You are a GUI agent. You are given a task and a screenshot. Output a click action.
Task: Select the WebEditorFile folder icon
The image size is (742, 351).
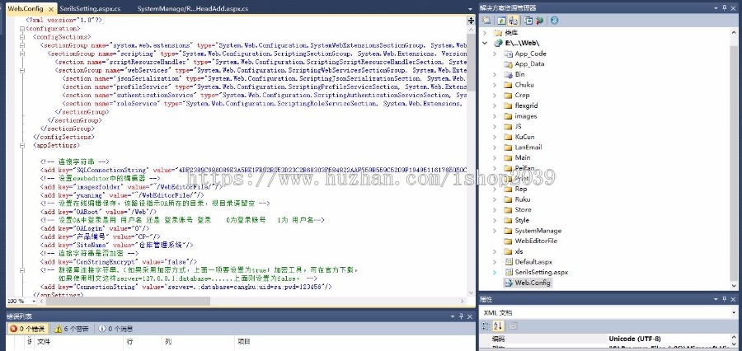(508, 241)
